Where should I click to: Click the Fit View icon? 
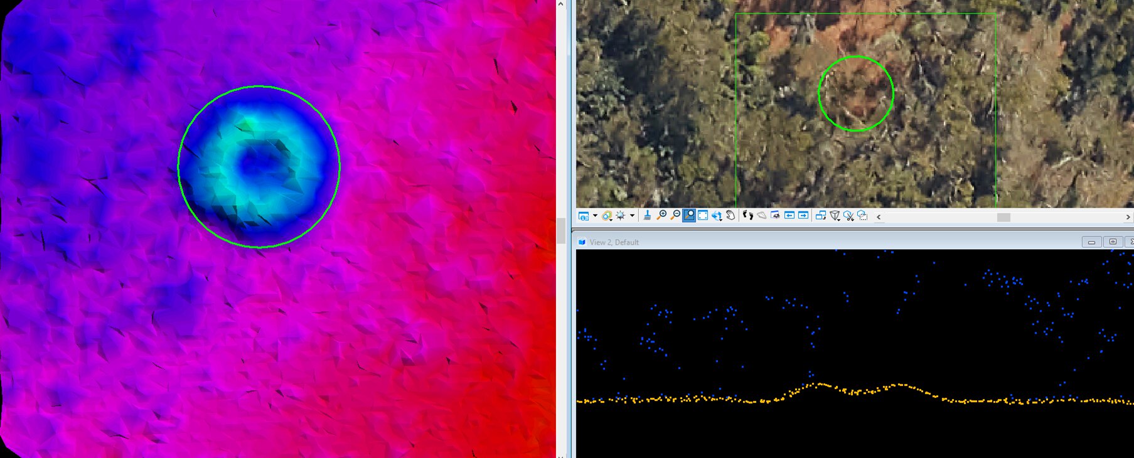(703, 215)
